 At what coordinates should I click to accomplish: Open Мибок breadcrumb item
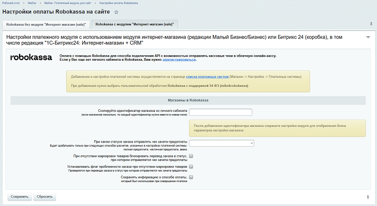pos(32,3)
